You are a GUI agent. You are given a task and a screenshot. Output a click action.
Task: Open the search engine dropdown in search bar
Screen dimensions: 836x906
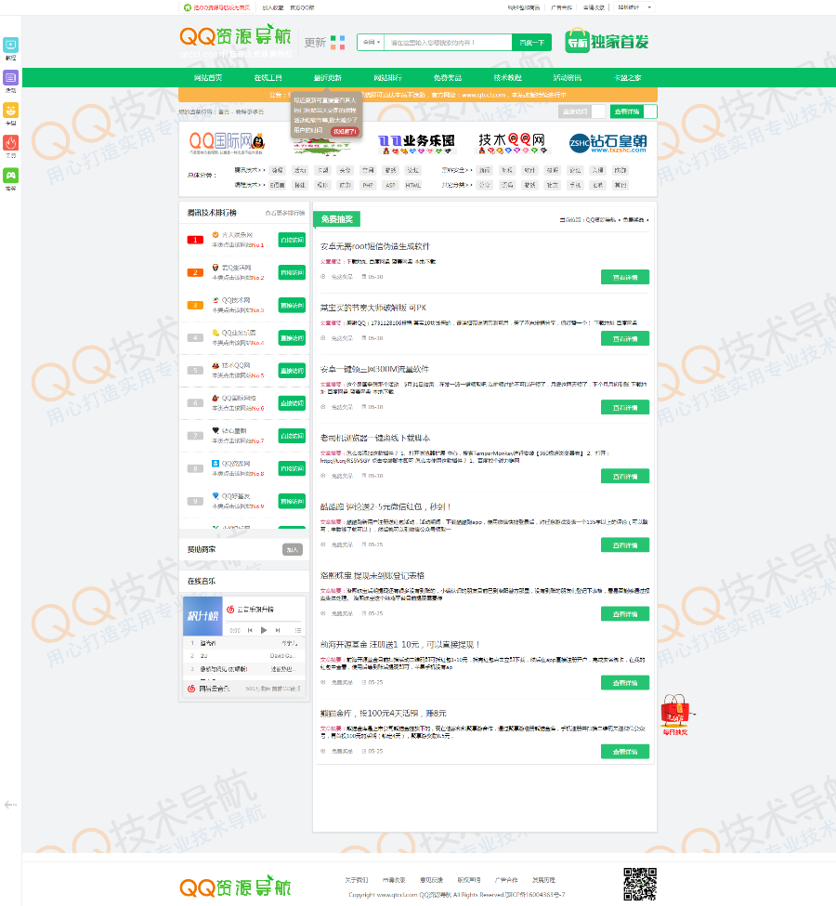pos(371,42)
